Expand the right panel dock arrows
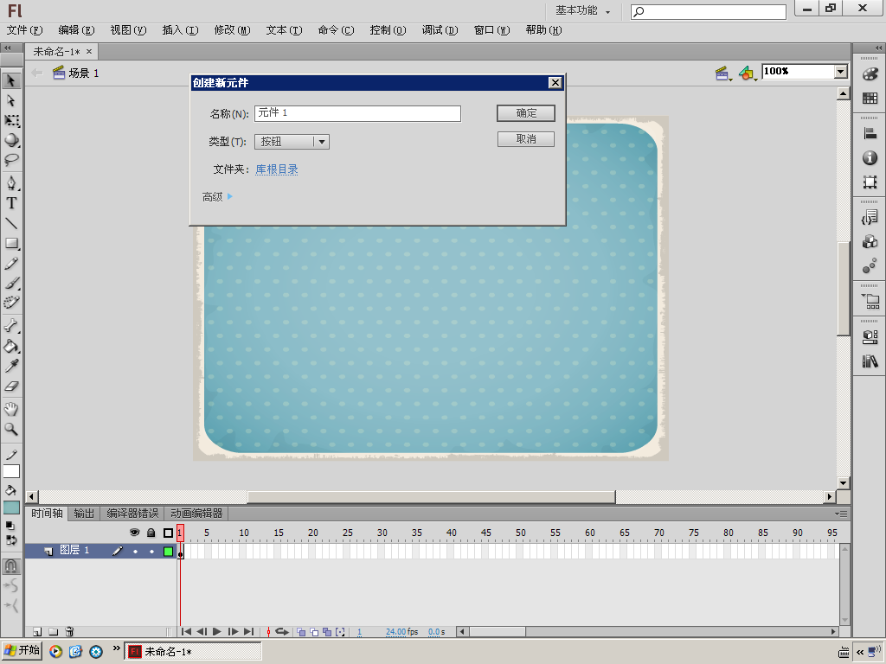The height and width of the screenshot is (664, 886). point(878,48)
